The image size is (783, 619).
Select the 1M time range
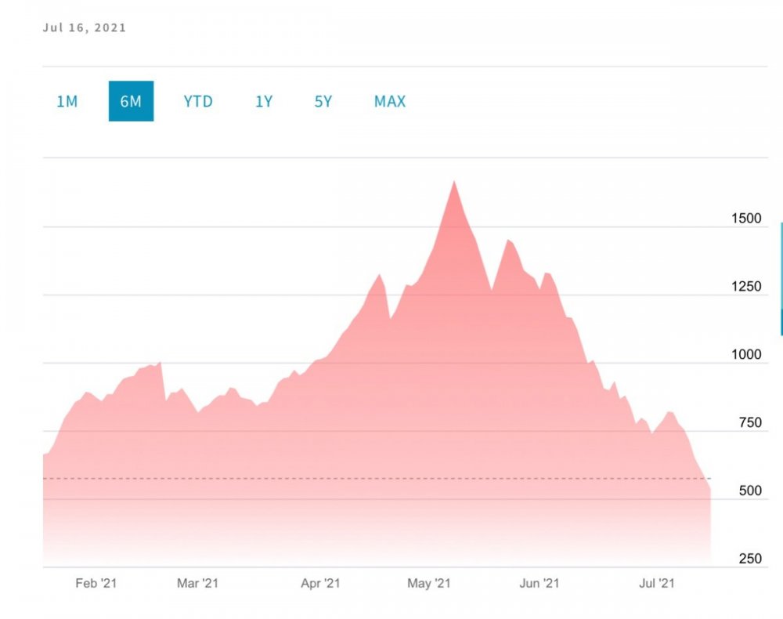tap(67, 102)
